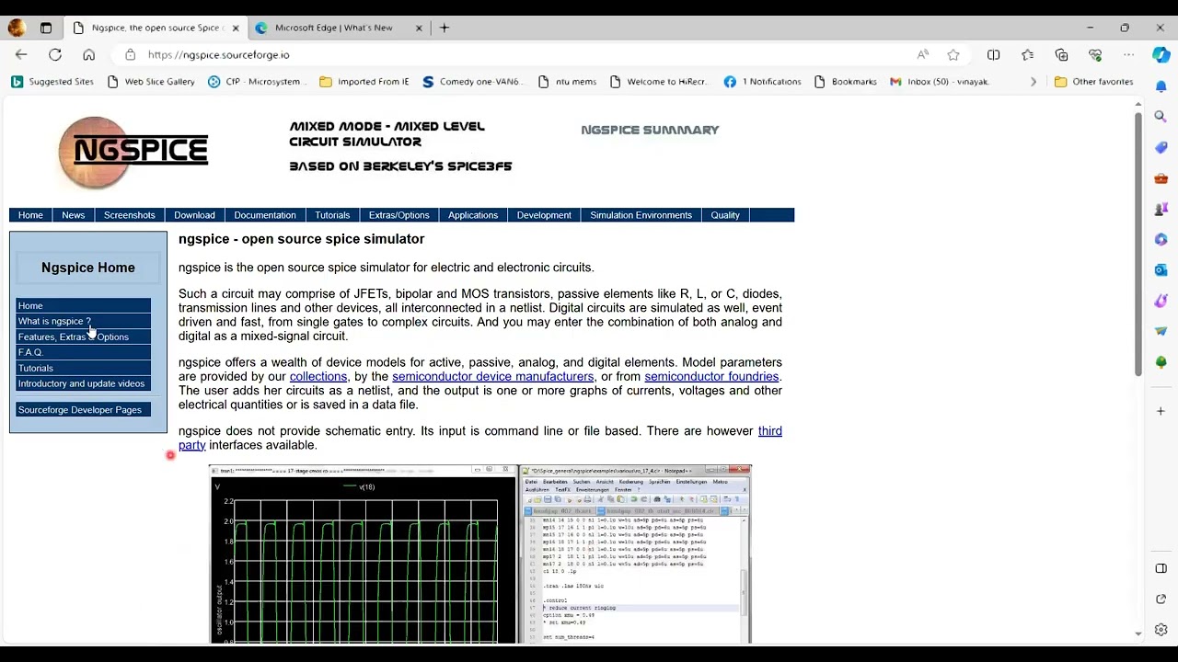The height and width of the screenshot is (662, 1178).
Task: Open the split screen icon
Action: (x=993, y=55)
